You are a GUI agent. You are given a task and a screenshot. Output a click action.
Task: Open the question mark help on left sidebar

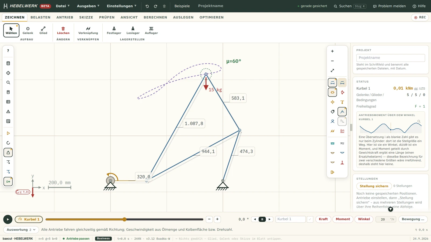tap(8, 51)
